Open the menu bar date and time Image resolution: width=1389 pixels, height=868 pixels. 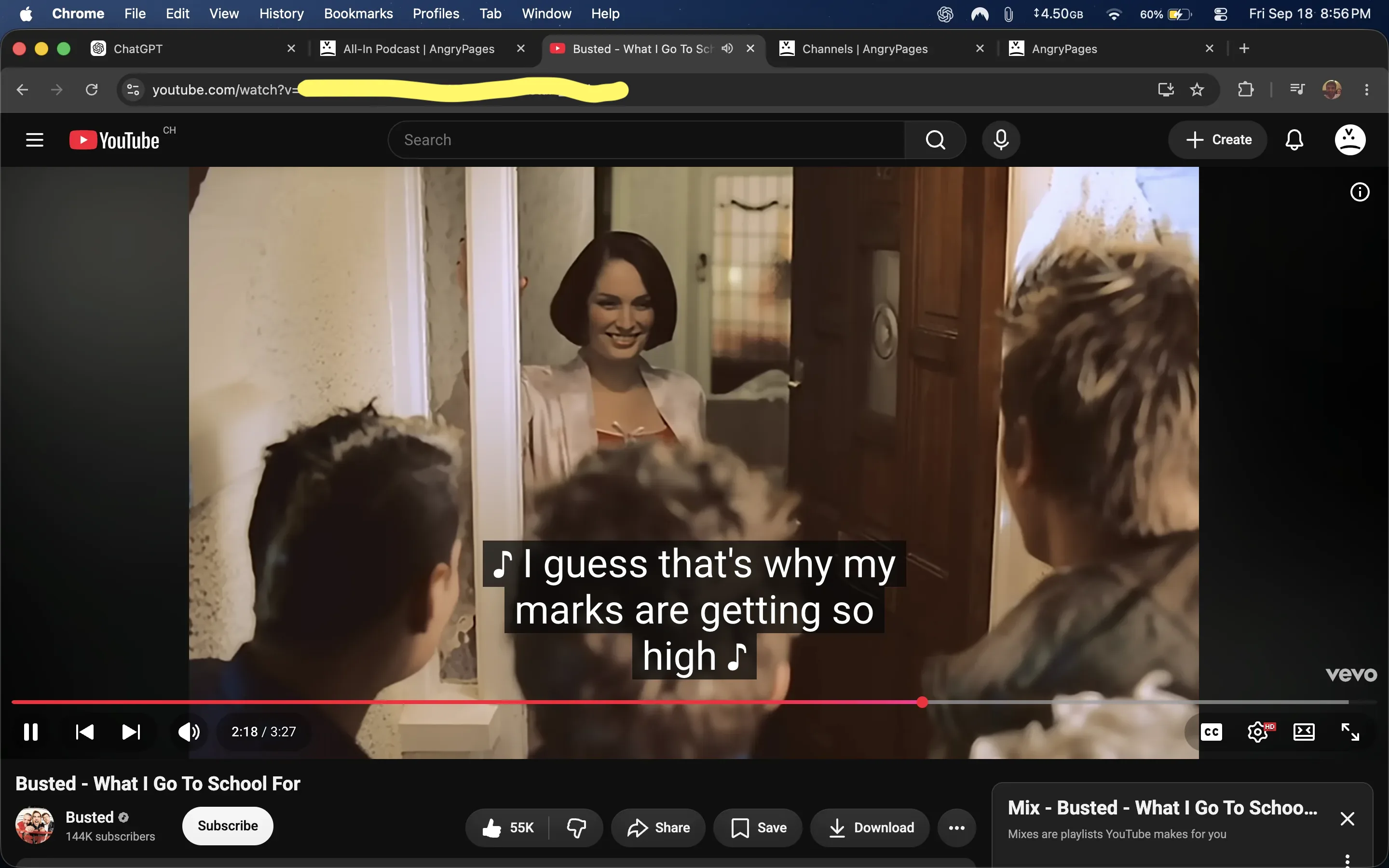1309,14
